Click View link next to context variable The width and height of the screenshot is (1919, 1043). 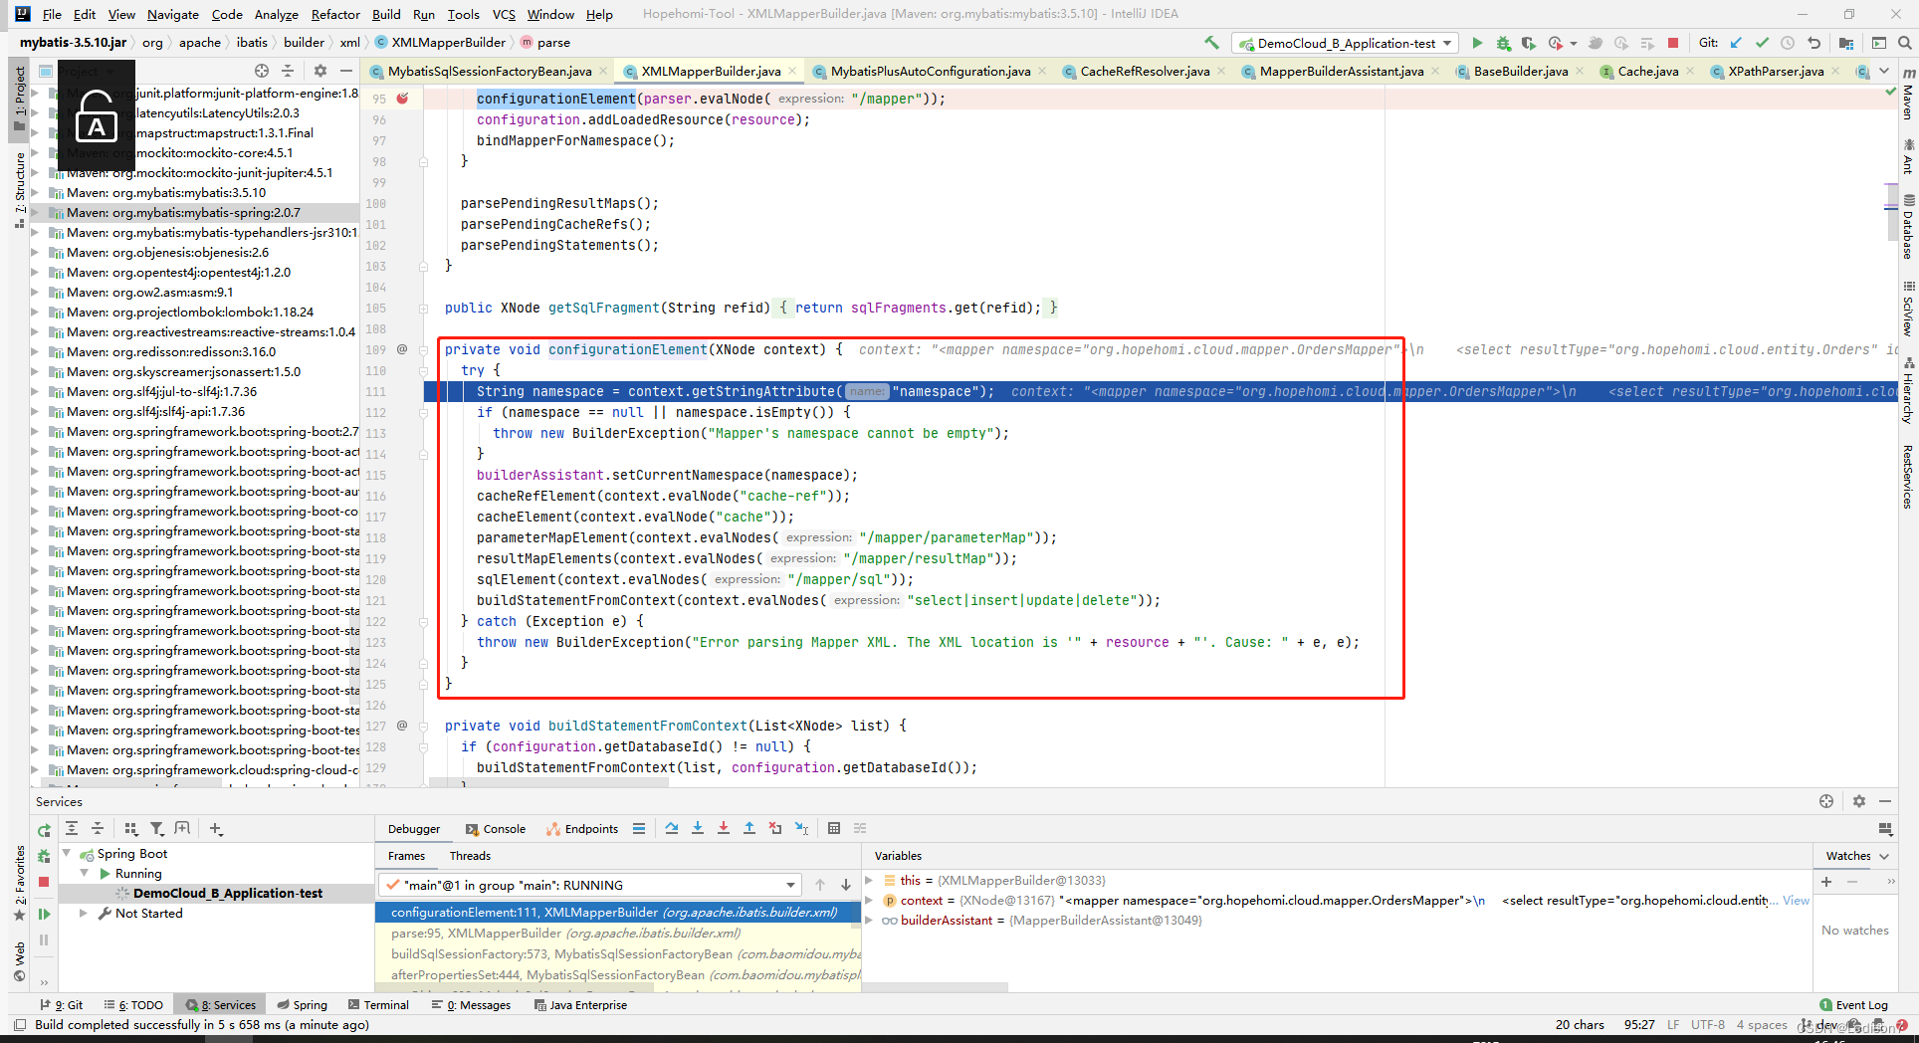point(1796,900)
